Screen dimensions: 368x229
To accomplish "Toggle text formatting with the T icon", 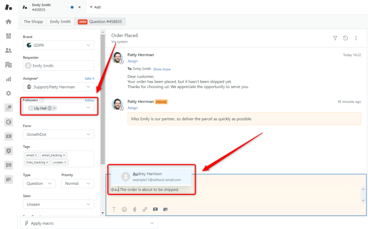I will coord(114,209).
